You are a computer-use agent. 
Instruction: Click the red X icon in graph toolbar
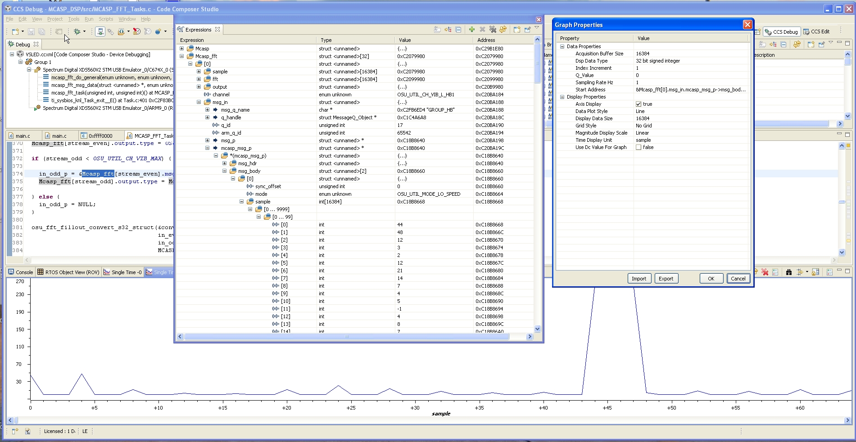pos(765,272)
